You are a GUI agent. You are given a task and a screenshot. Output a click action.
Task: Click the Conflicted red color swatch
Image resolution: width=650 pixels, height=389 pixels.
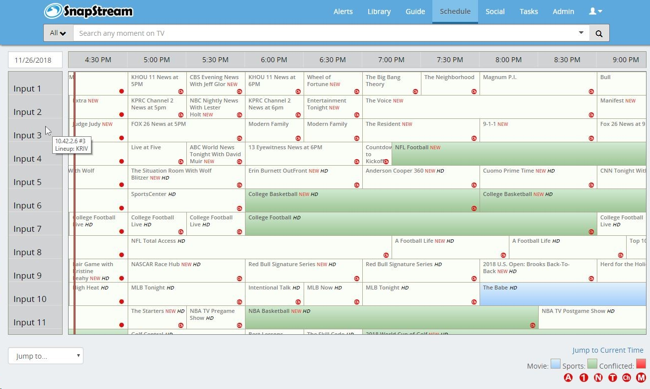[641, 364]
